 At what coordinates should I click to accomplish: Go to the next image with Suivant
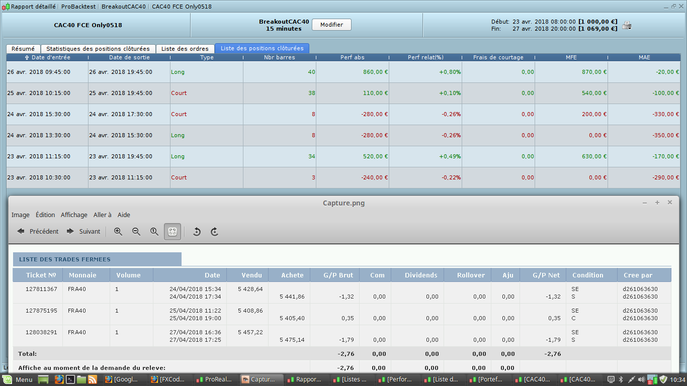point(83,232)
